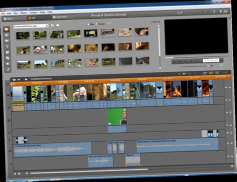Screen dimensions: 237x182
Task: Select the title clip at start of title track
Action: pos(22,140)
